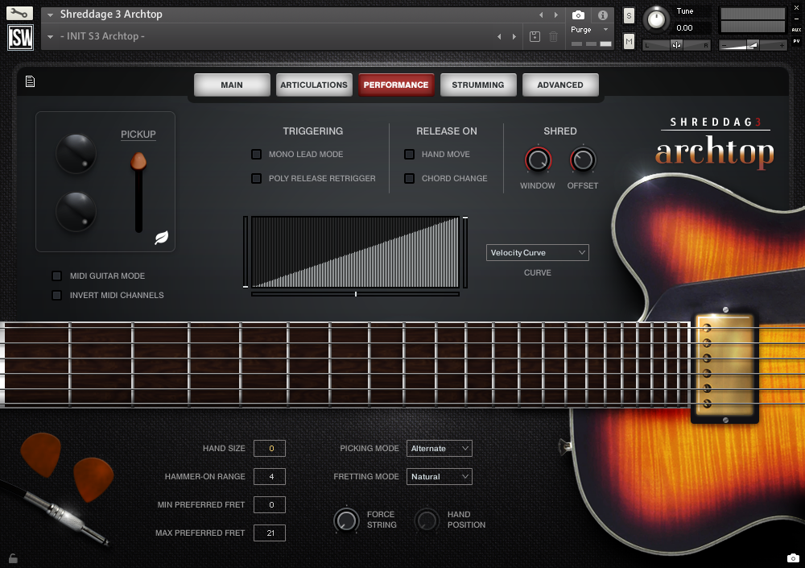Open the PICKING MODE Alternate dropdown
This screenshot has height=568, width=805.
click(x=439, y=448)
